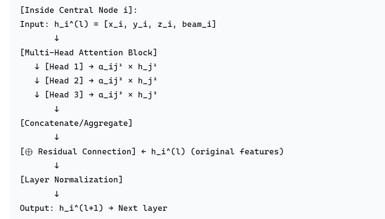Click the Layer Normalization label

[71, 180]
